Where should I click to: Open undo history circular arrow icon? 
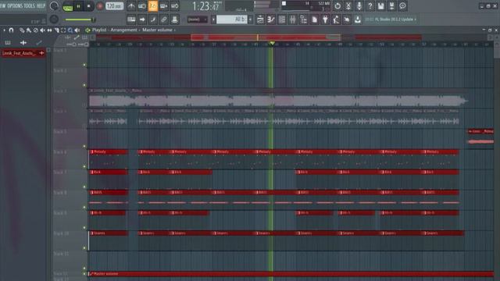[337, 5]
